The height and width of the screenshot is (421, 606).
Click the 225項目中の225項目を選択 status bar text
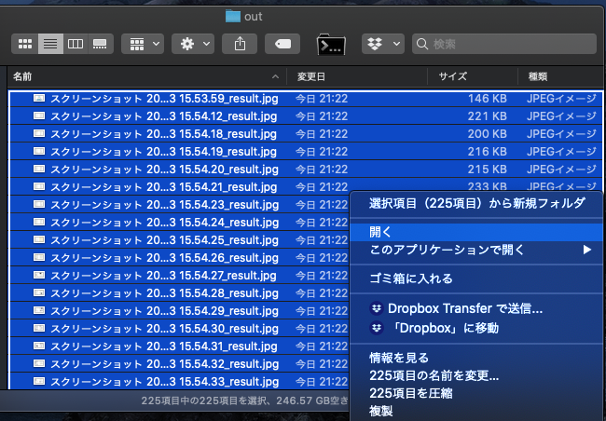tap(203, 401)
